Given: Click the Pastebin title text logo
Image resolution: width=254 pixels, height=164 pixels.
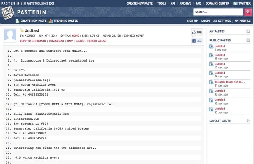Looking at the screenshot, I should pyautogui.click(x=32, y=12).
